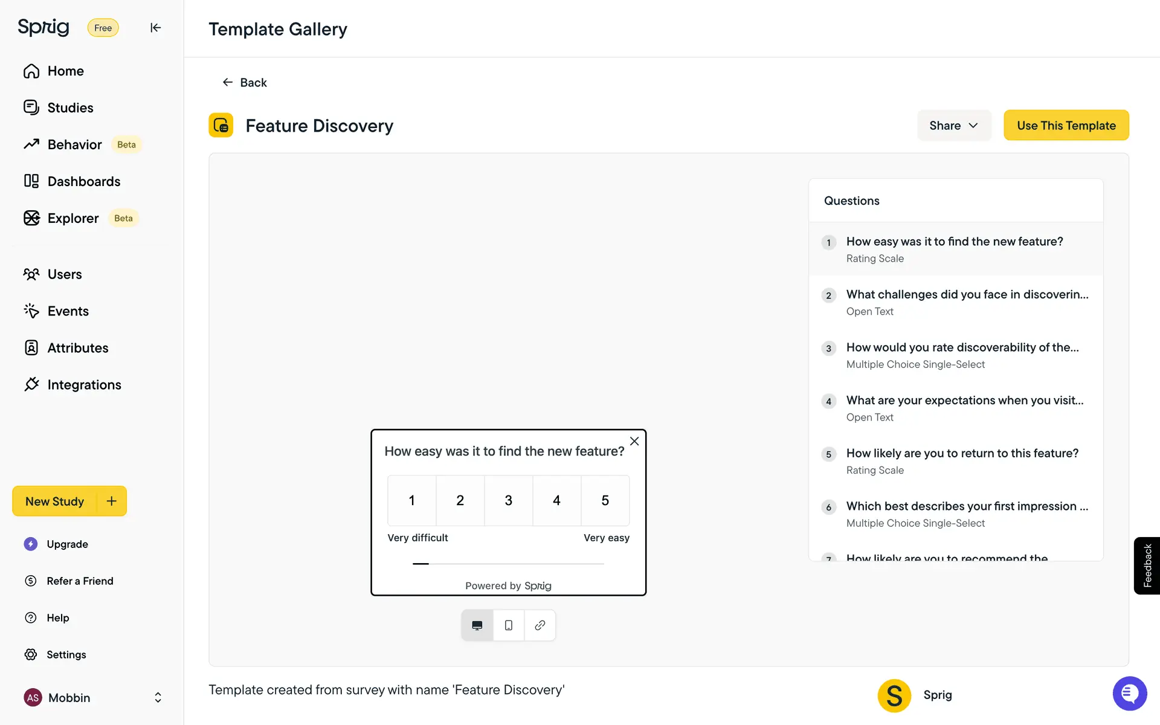Click the Sprig logo in the sidebar
This screenshot has width=1160, height=725.
tap(43, 27)
